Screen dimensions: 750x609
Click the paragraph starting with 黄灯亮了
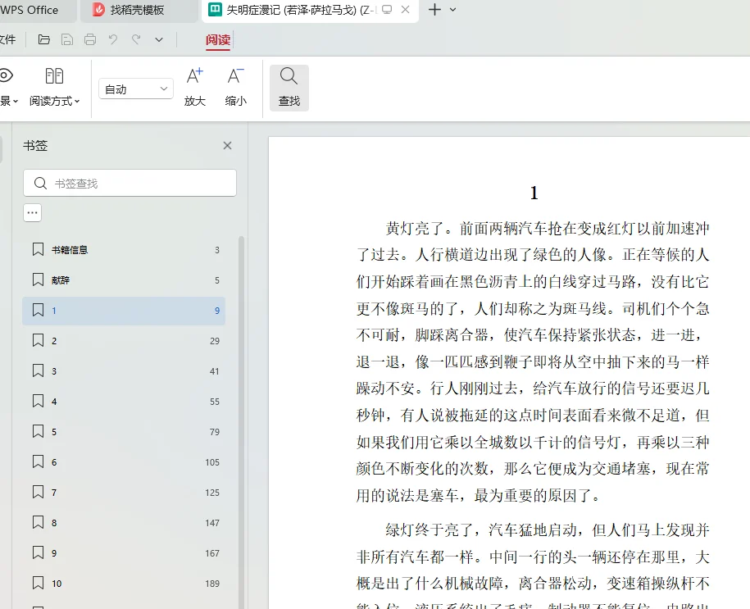coord(533,361)
